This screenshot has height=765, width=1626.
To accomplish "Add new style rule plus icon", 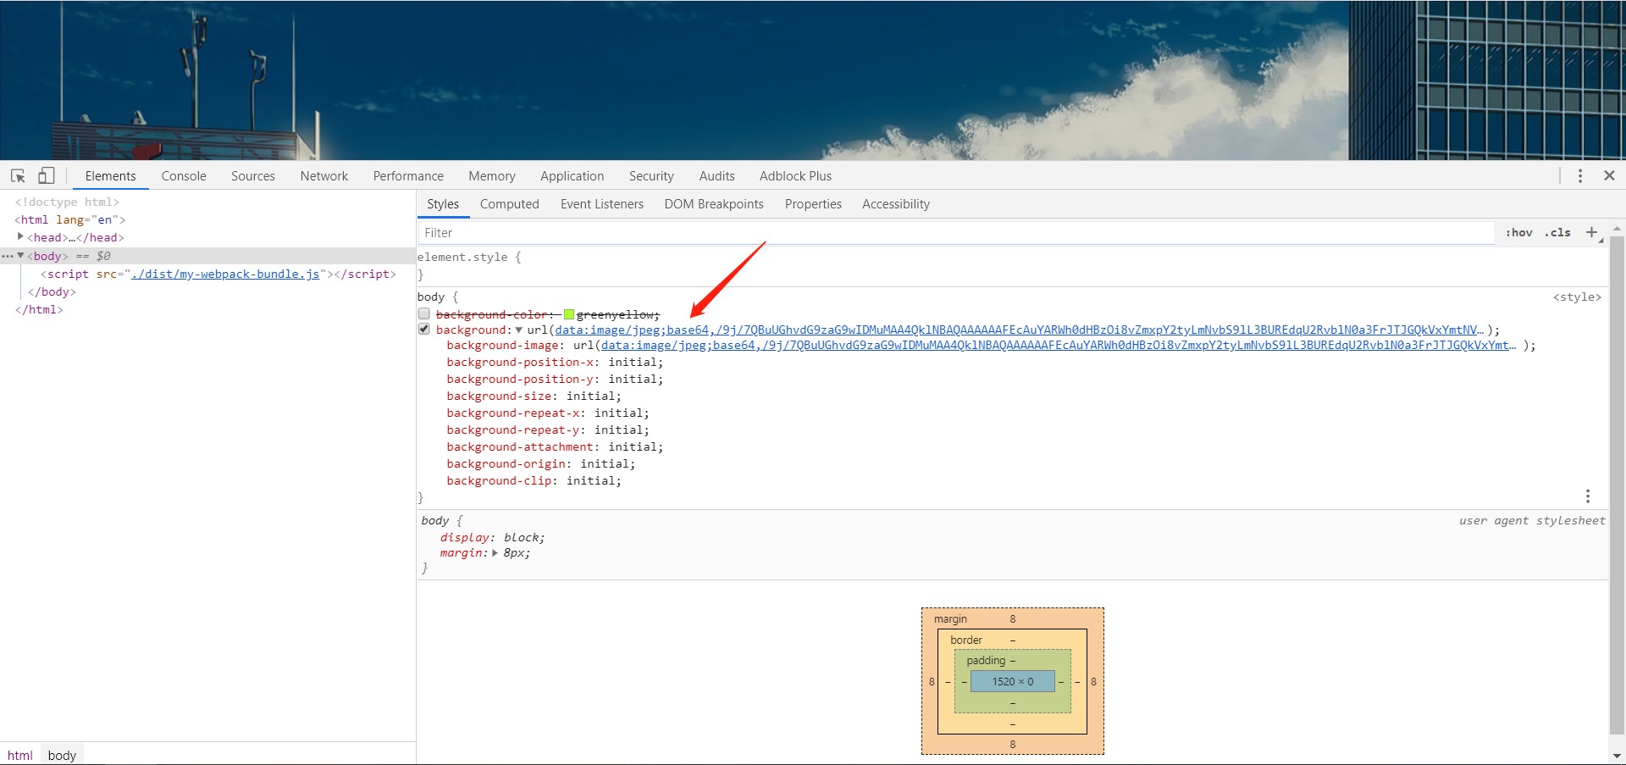I will pos(1591,232).
